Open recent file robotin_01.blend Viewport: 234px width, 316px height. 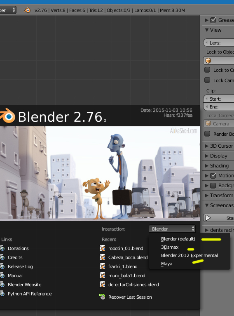coord(126,248)
